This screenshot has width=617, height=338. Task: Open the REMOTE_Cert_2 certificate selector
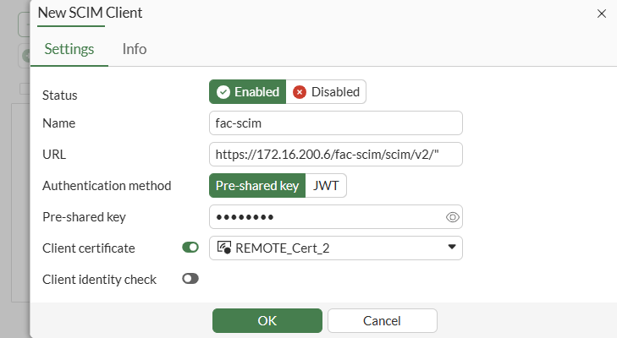[336, 248]
